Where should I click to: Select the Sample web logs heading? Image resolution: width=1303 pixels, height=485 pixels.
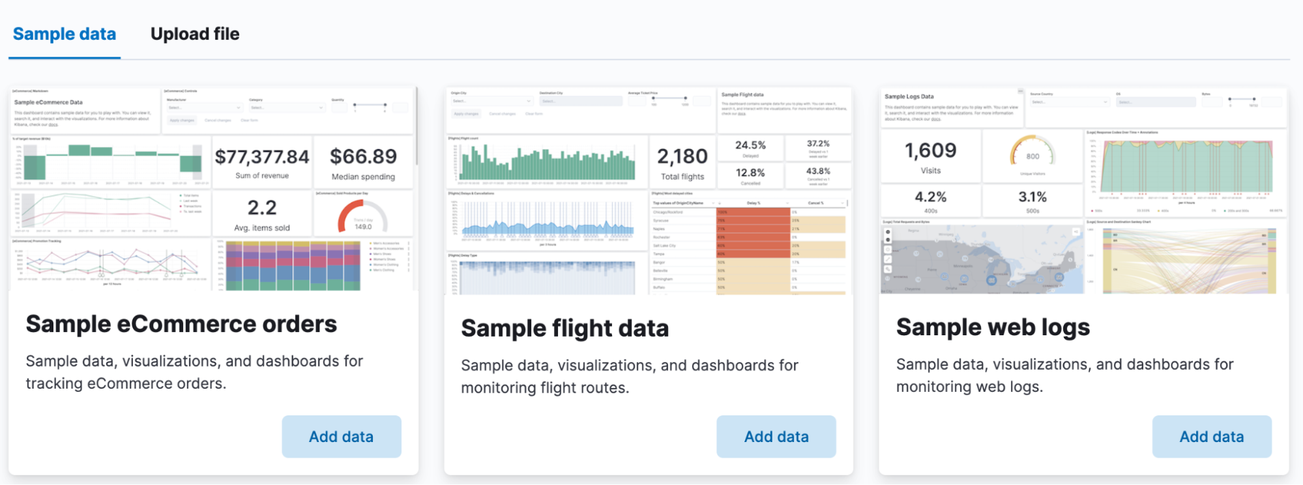(x=992, y=327)
